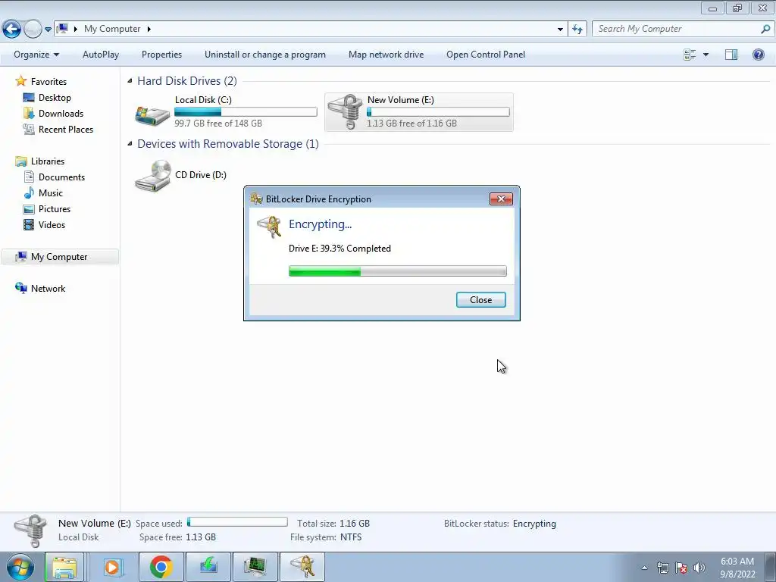Click the 'Encrypting' BitLocker status value

pos(534,523)
